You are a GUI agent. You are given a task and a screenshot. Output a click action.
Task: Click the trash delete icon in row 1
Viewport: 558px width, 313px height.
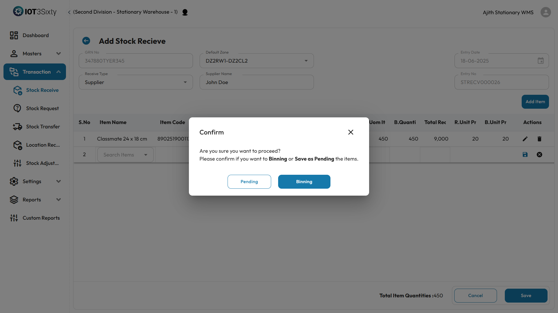click(x=539, y=139)
